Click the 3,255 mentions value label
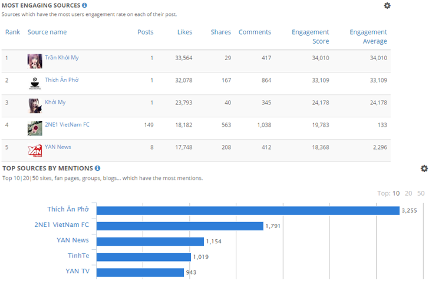The height and width of the screenshot is (284, 432). click(409, 210)
